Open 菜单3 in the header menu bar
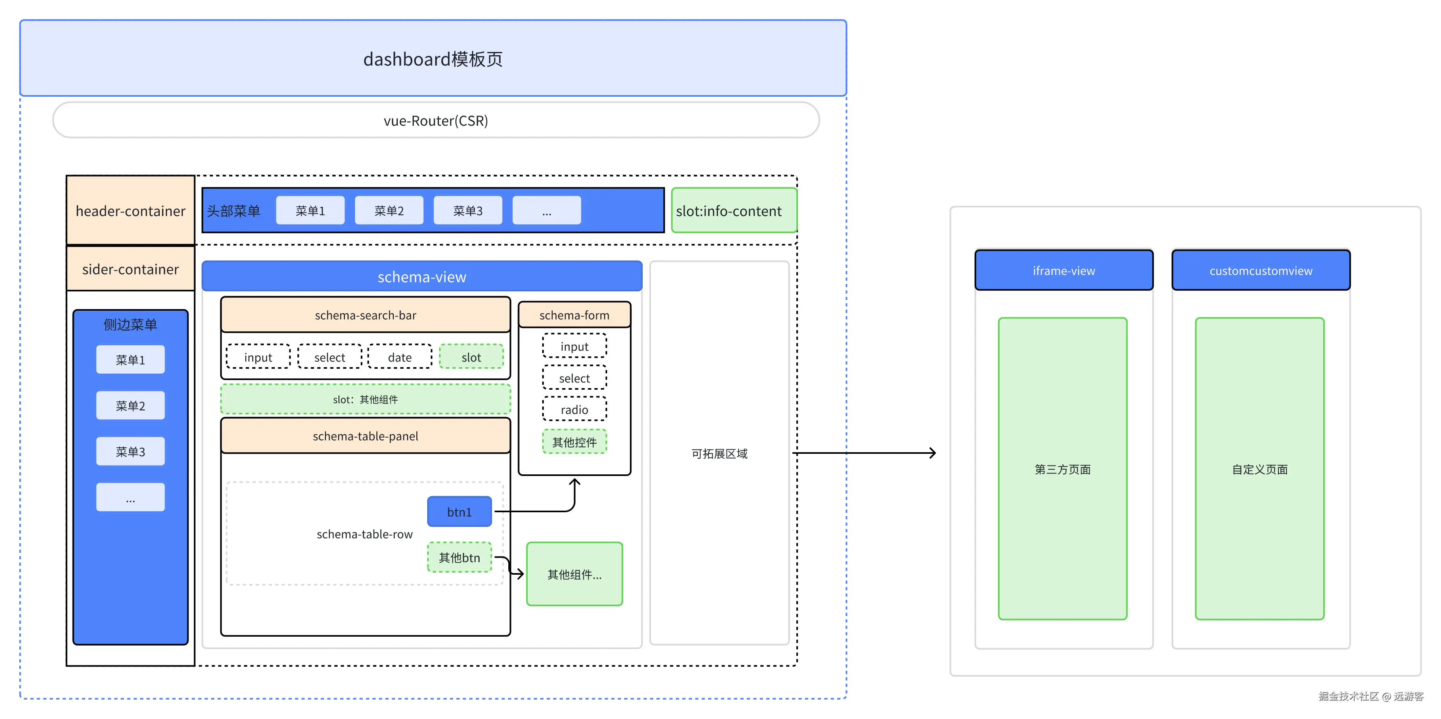The image size is (1441, 719). 468,211
